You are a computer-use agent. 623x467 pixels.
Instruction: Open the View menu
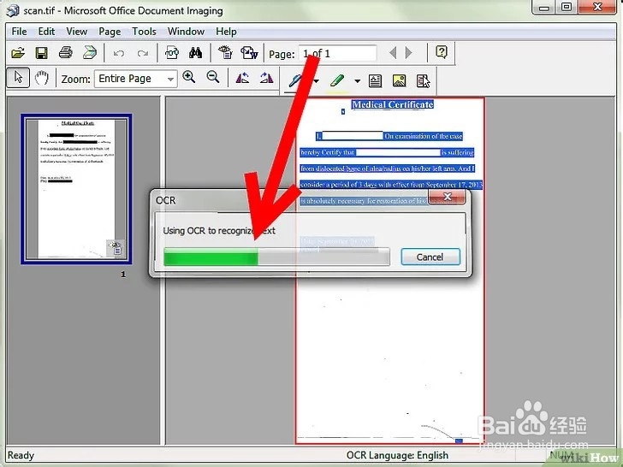click(x=76, y=32)
